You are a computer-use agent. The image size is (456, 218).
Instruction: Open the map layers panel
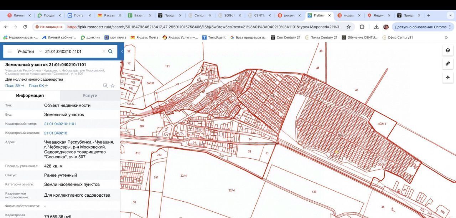click(x=447, y=50)
